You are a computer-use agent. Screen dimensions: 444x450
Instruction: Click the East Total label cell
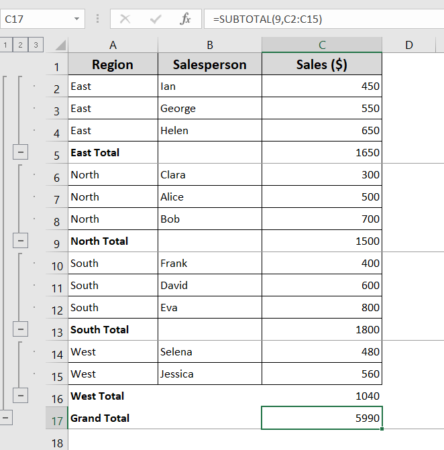[x=113, y=152]
